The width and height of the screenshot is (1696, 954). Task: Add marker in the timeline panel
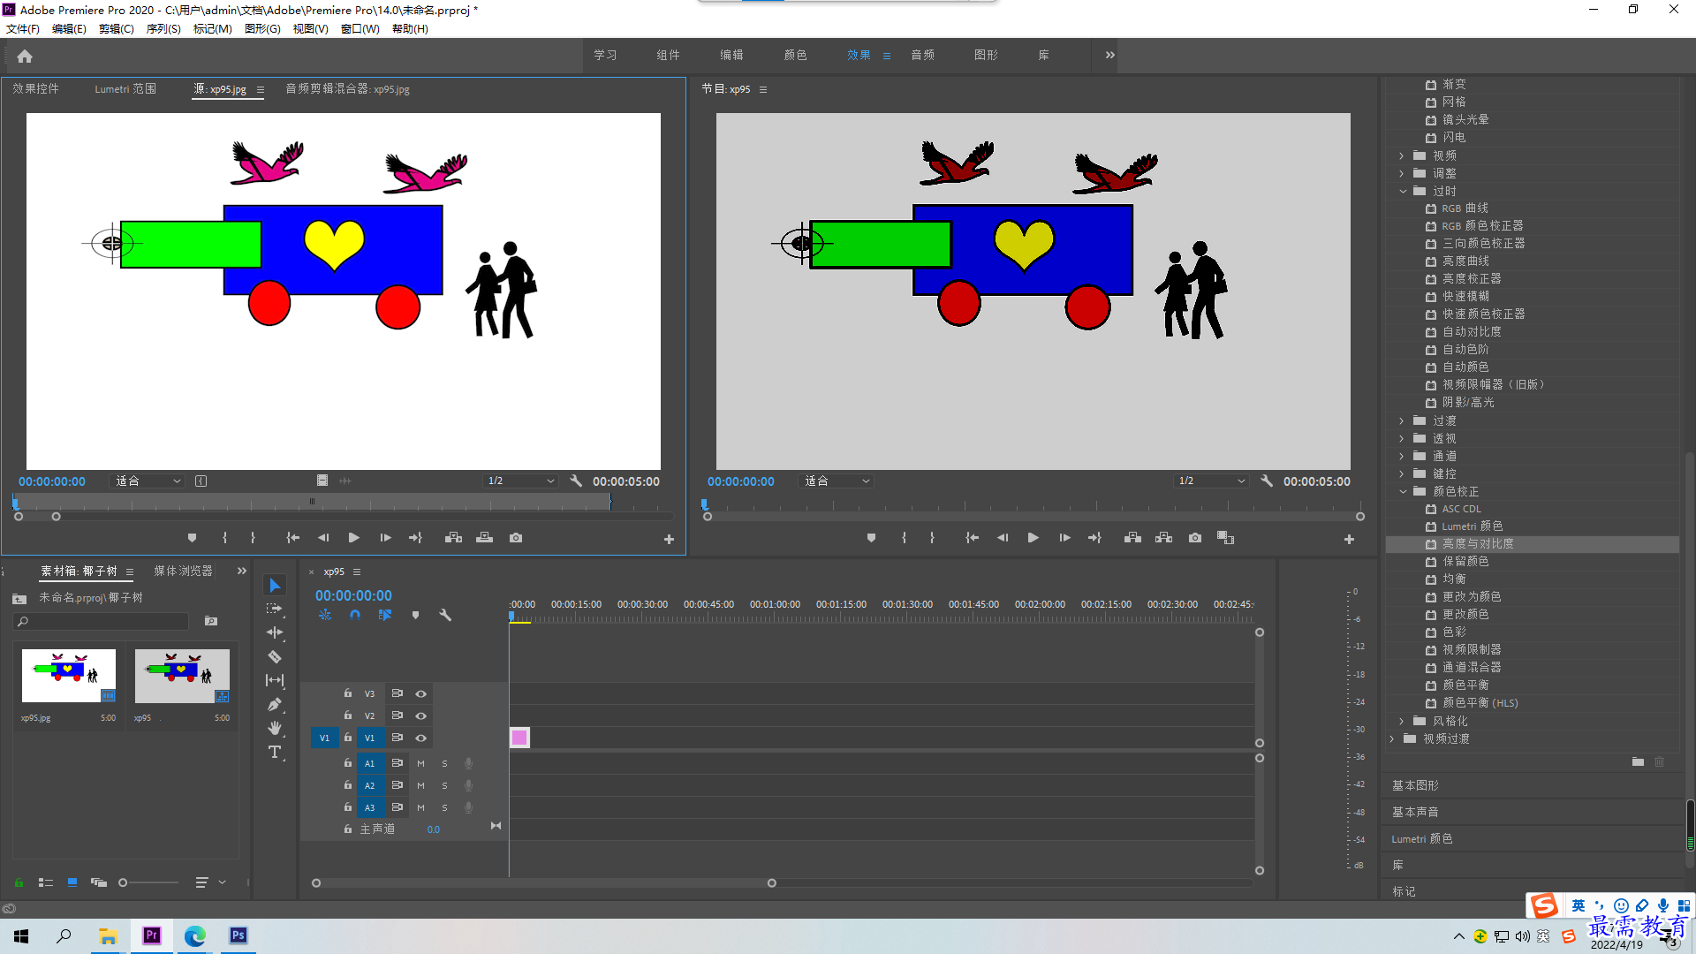point(415,615)
